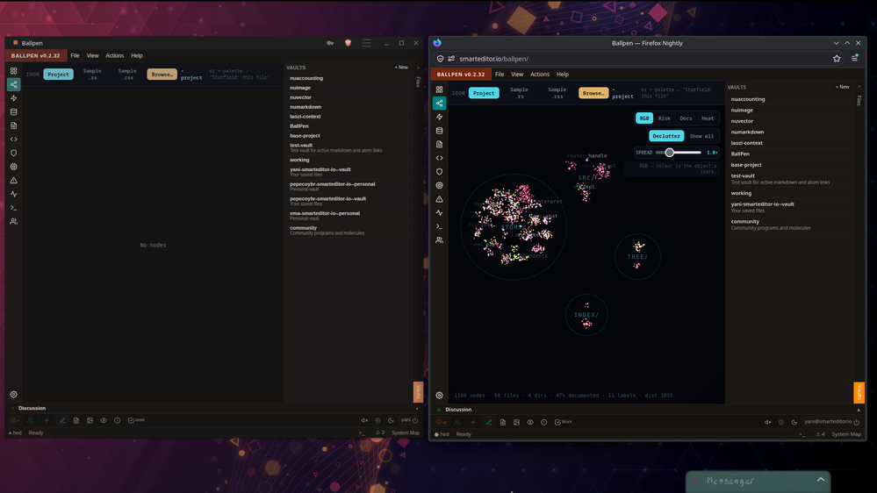
Task: Toggle dark mode moon icon in Firefox Ballpen
Action: (794, 422)
